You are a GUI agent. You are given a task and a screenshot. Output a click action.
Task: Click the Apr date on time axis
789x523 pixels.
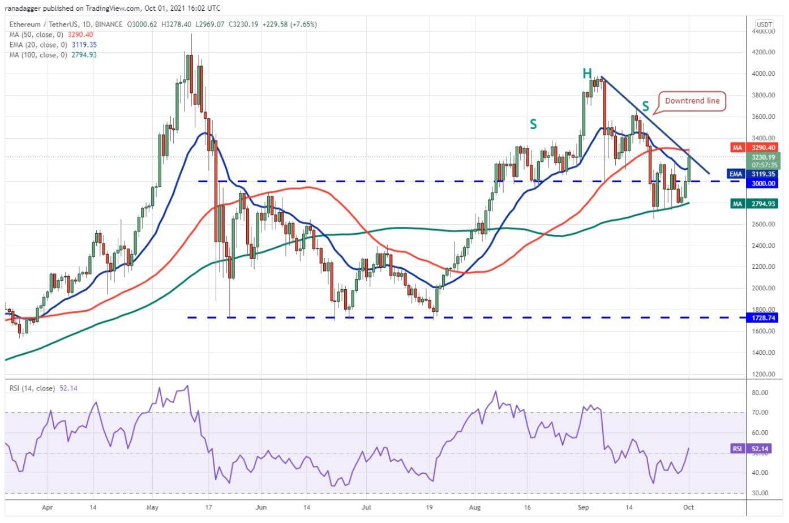pyautogui.click(x=48, y=508)
